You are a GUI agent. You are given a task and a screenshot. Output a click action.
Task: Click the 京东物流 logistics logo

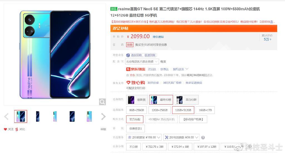pos(136,69)
